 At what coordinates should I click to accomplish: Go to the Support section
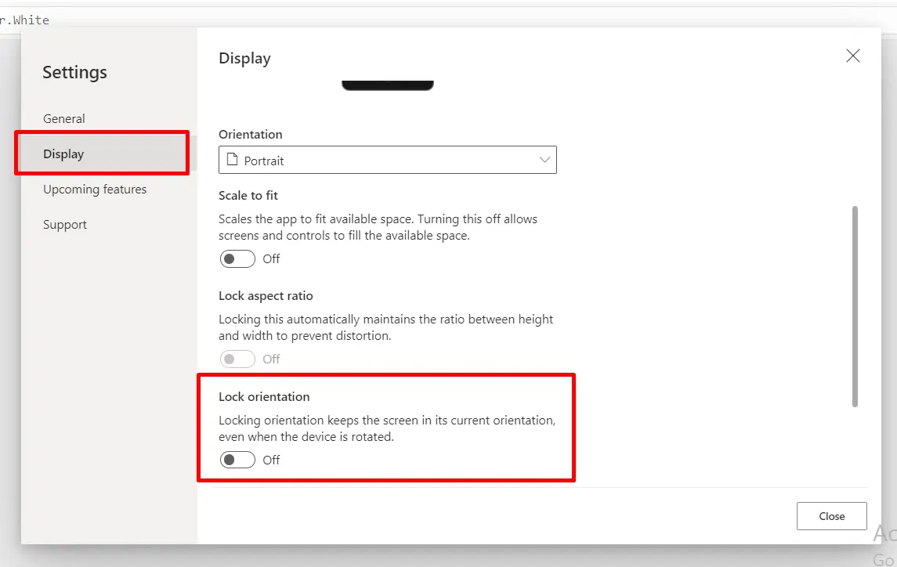tap(65, 225)
